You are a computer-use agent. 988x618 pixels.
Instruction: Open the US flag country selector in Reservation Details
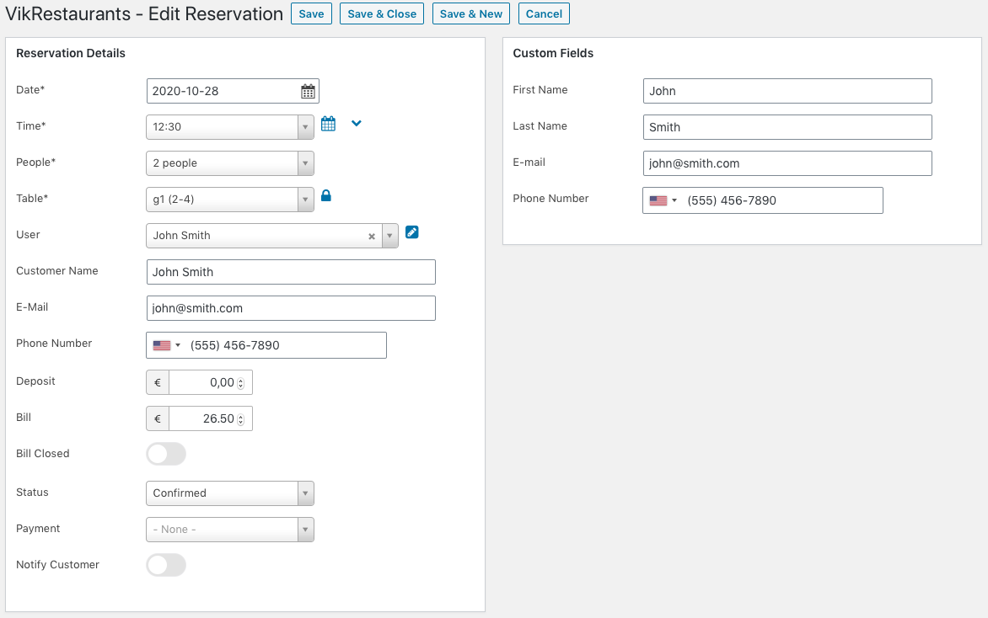click(166, 345)
